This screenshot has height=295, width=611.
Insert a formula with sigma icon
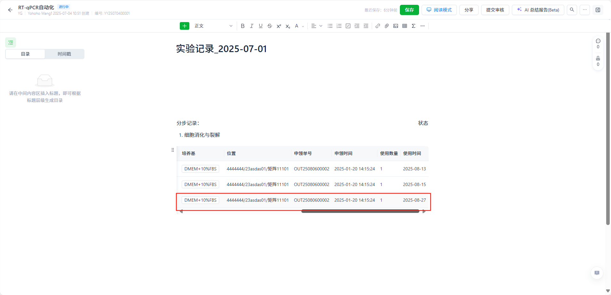414,26
